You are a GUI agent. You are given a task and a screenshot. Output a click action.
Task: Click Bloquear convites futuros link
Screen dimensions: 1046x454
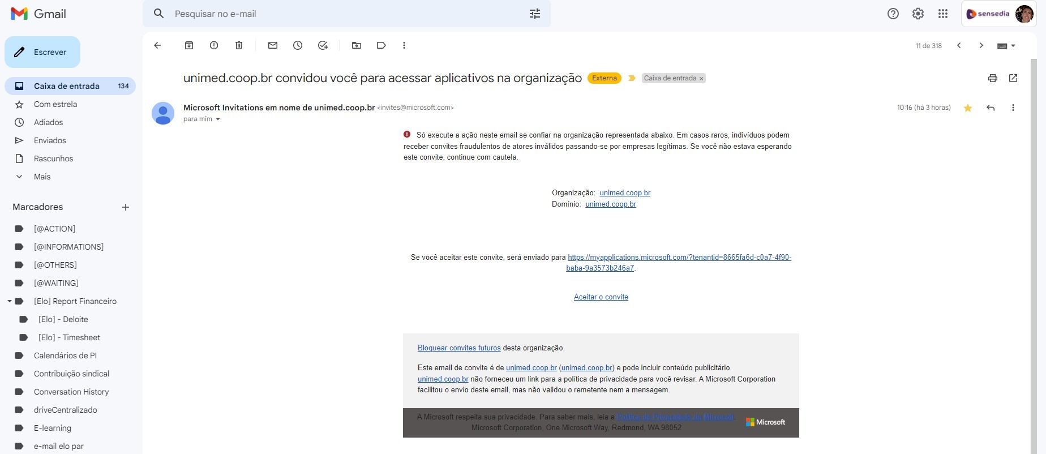pos(459,348)
